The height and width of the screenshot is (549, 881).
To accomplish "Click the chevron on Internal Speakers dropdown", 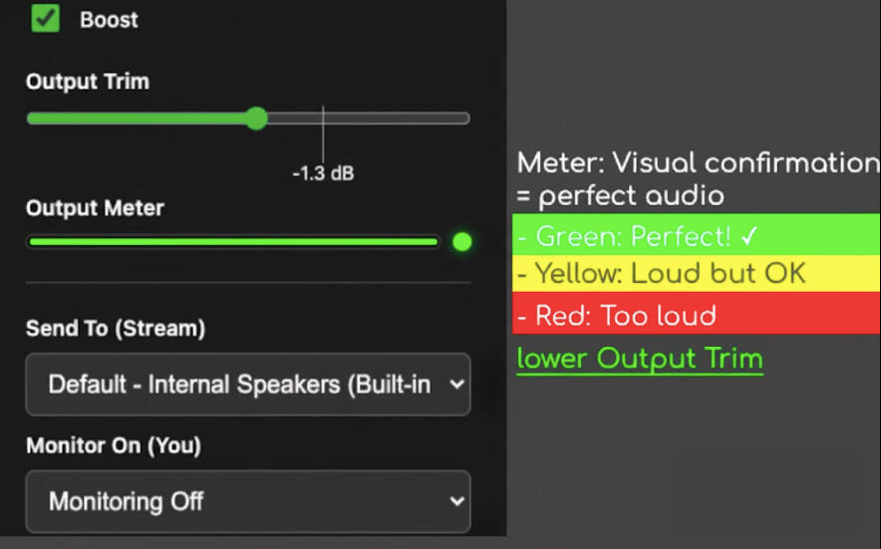I will (x=456, y=384).
